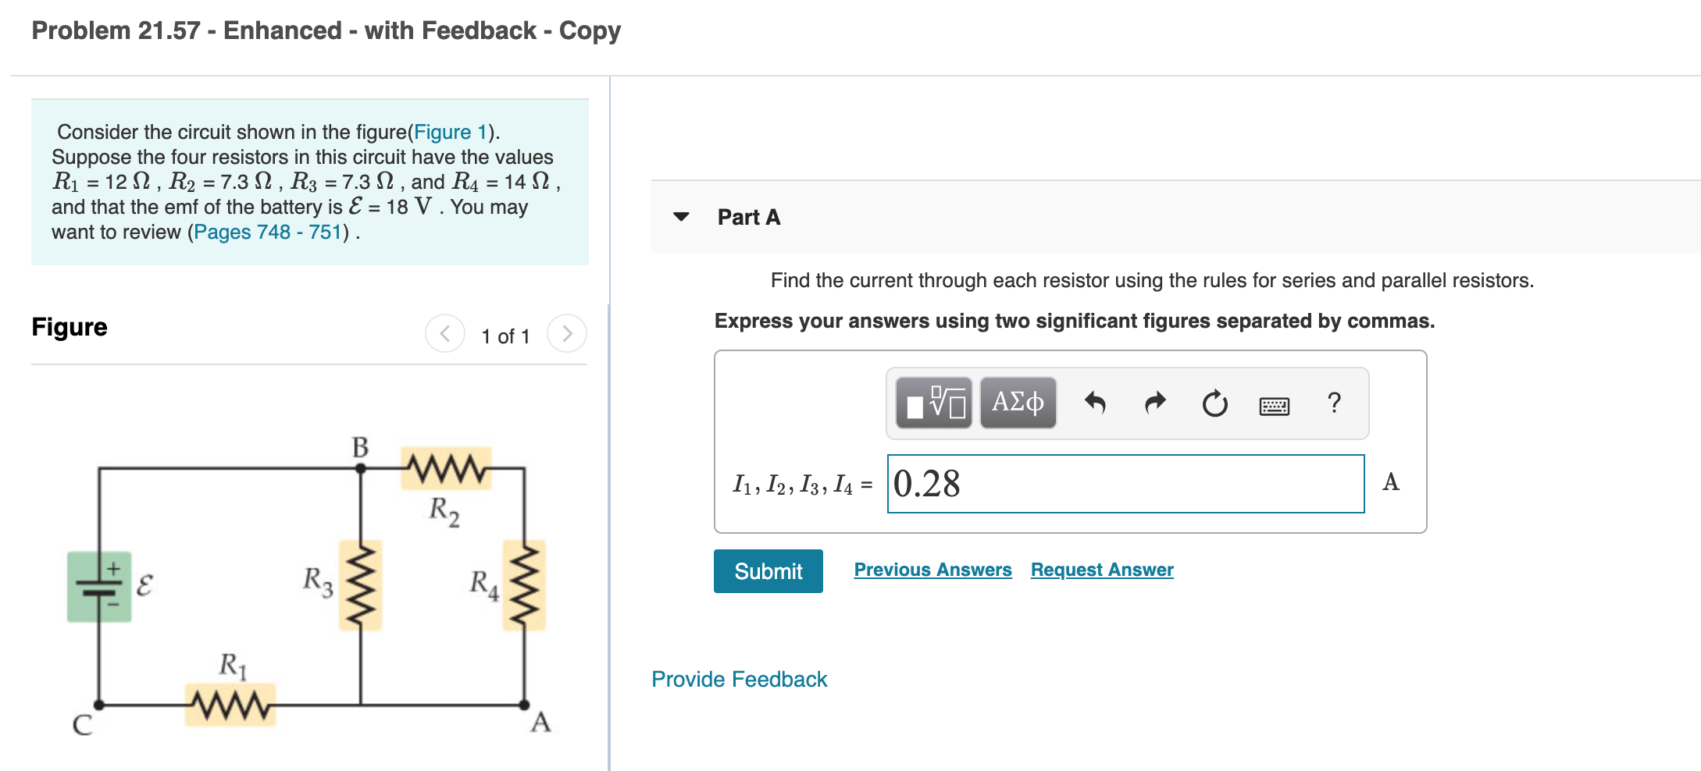The width and height of the screenshot is (1701, 771).
Task: Open the math templates palette in the equation toolbar
Action: tap(934, 403)
